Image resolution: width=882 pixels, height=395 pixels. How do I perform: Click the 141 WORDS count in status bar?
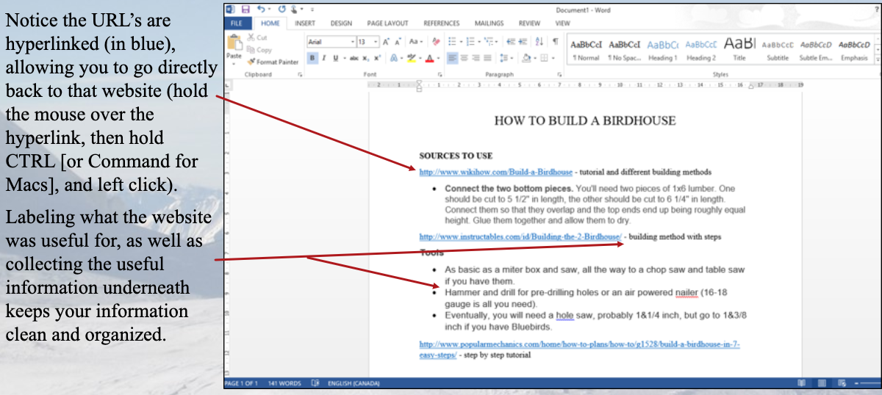[x=284, y=383]
